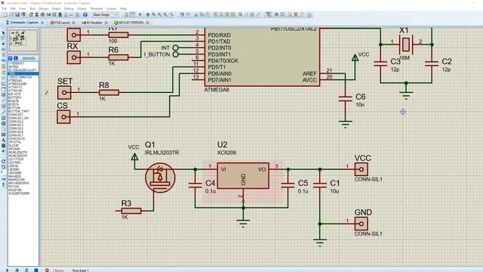
Task: Click the binoculars search and tag icon
Action: pyautogui.click(x=277, y=15)
